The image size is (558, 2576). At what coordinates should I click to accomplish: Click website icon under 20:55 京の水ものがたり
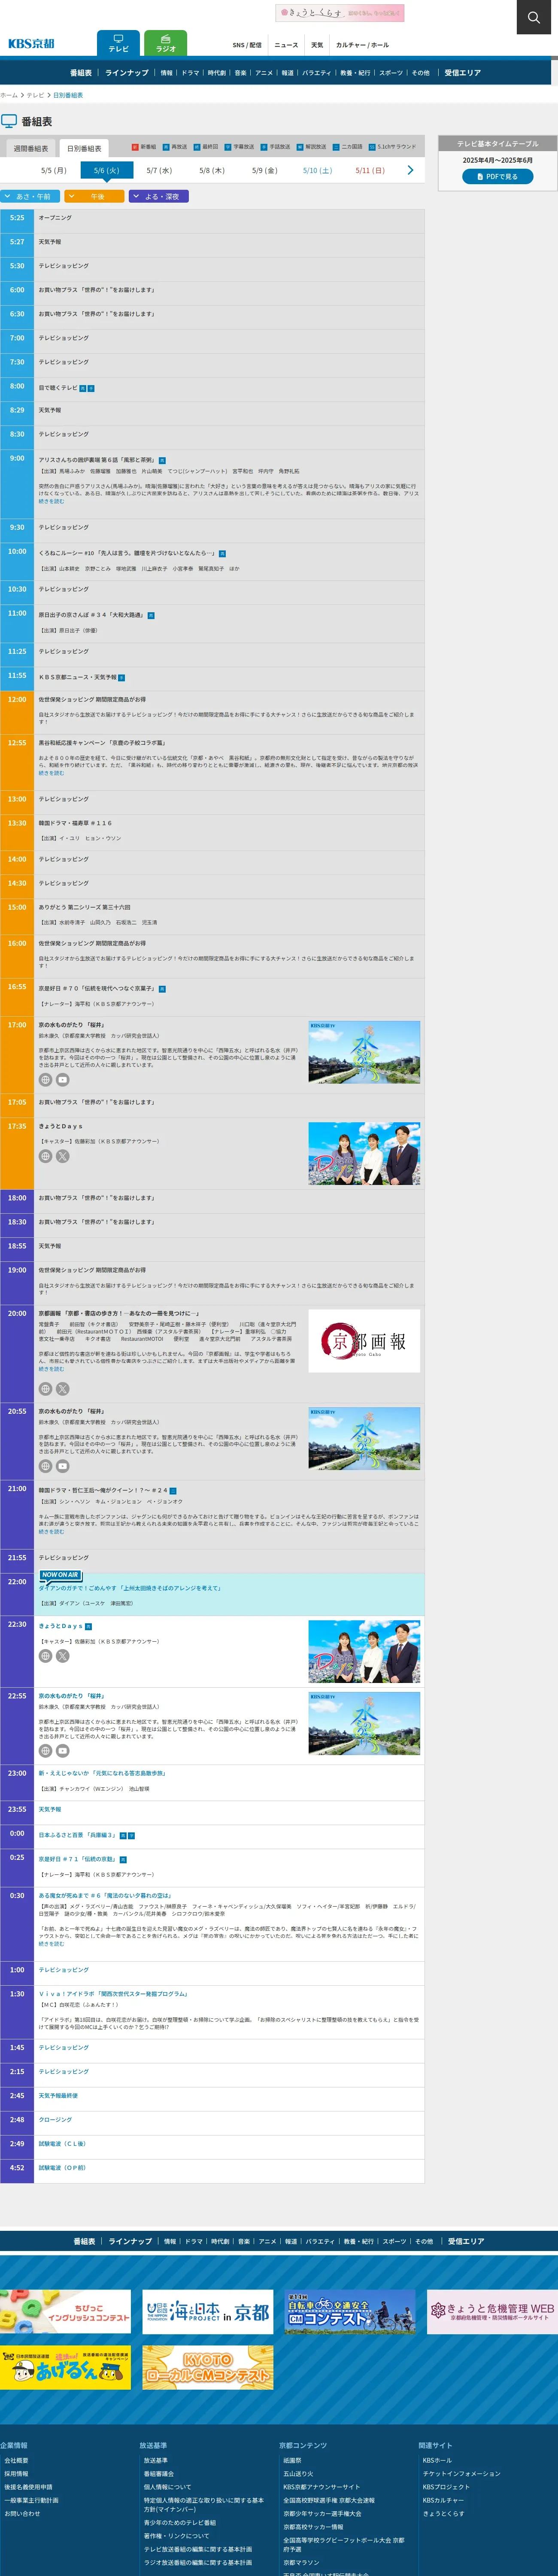point(45,1466)
